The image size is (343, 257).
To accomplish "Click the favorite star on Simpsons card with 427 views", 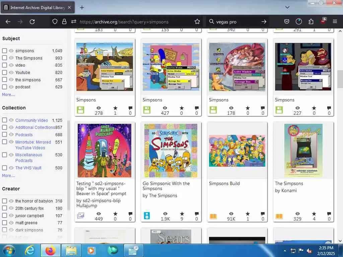I will [182, 108].
